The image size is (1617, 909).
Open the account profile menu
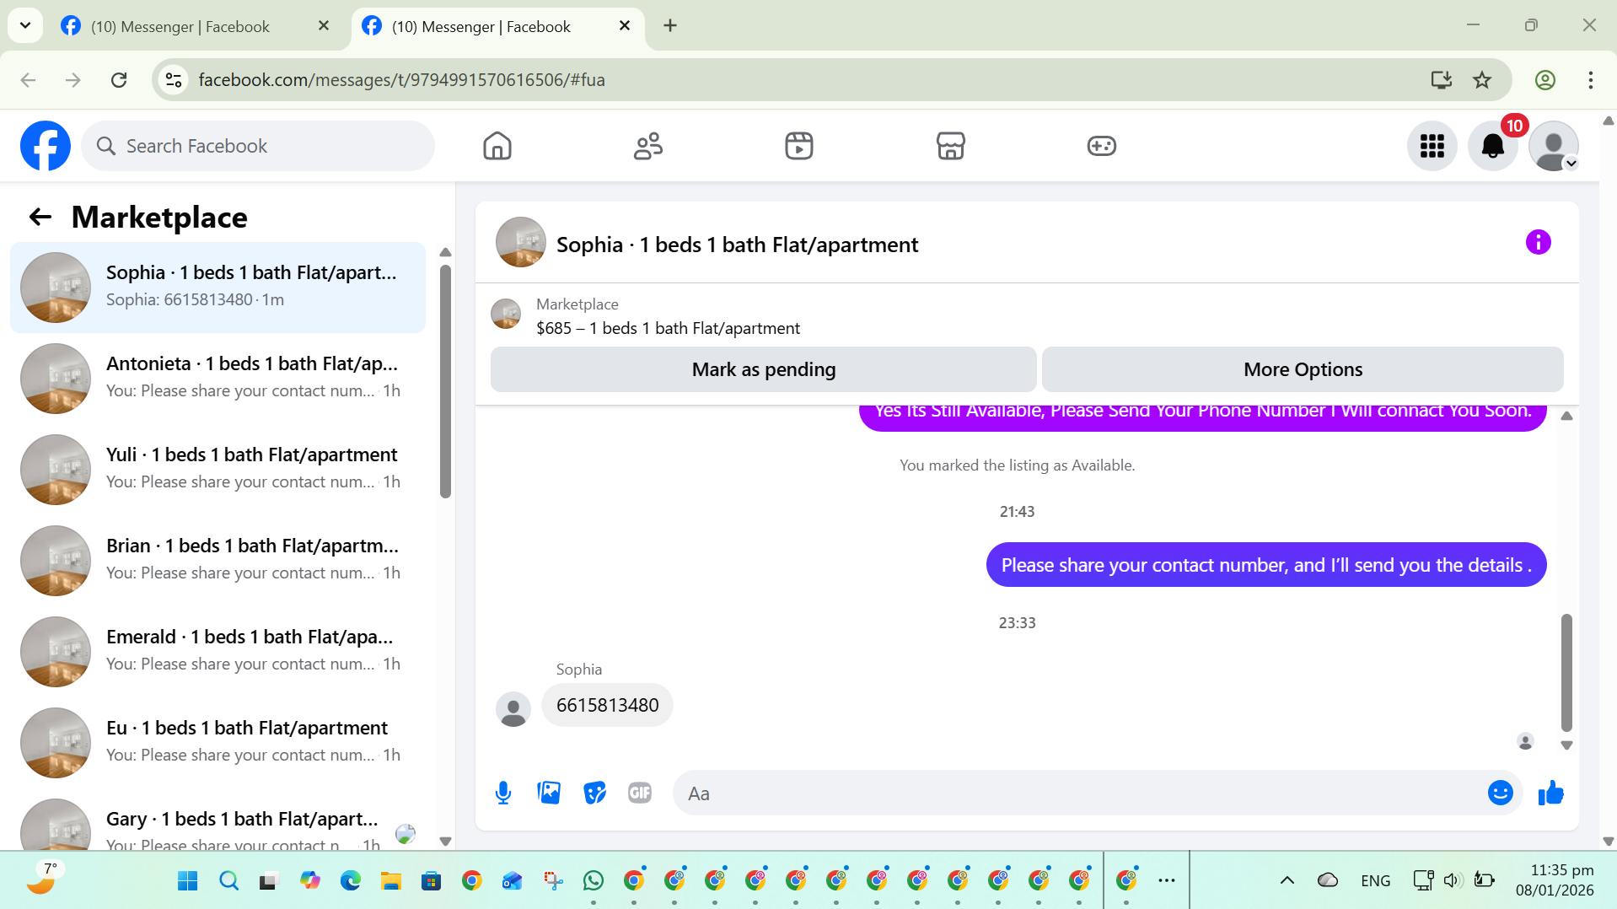pyautogui.click(x=1554, y=146)
